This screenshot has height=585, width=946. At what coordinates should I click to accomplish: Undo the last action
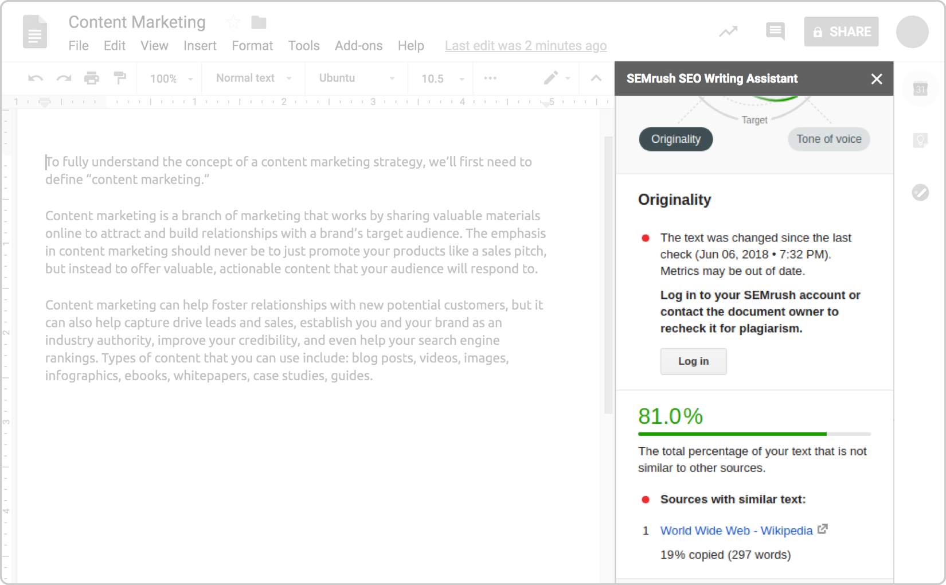pyautogui.click(x=36, y=78)
